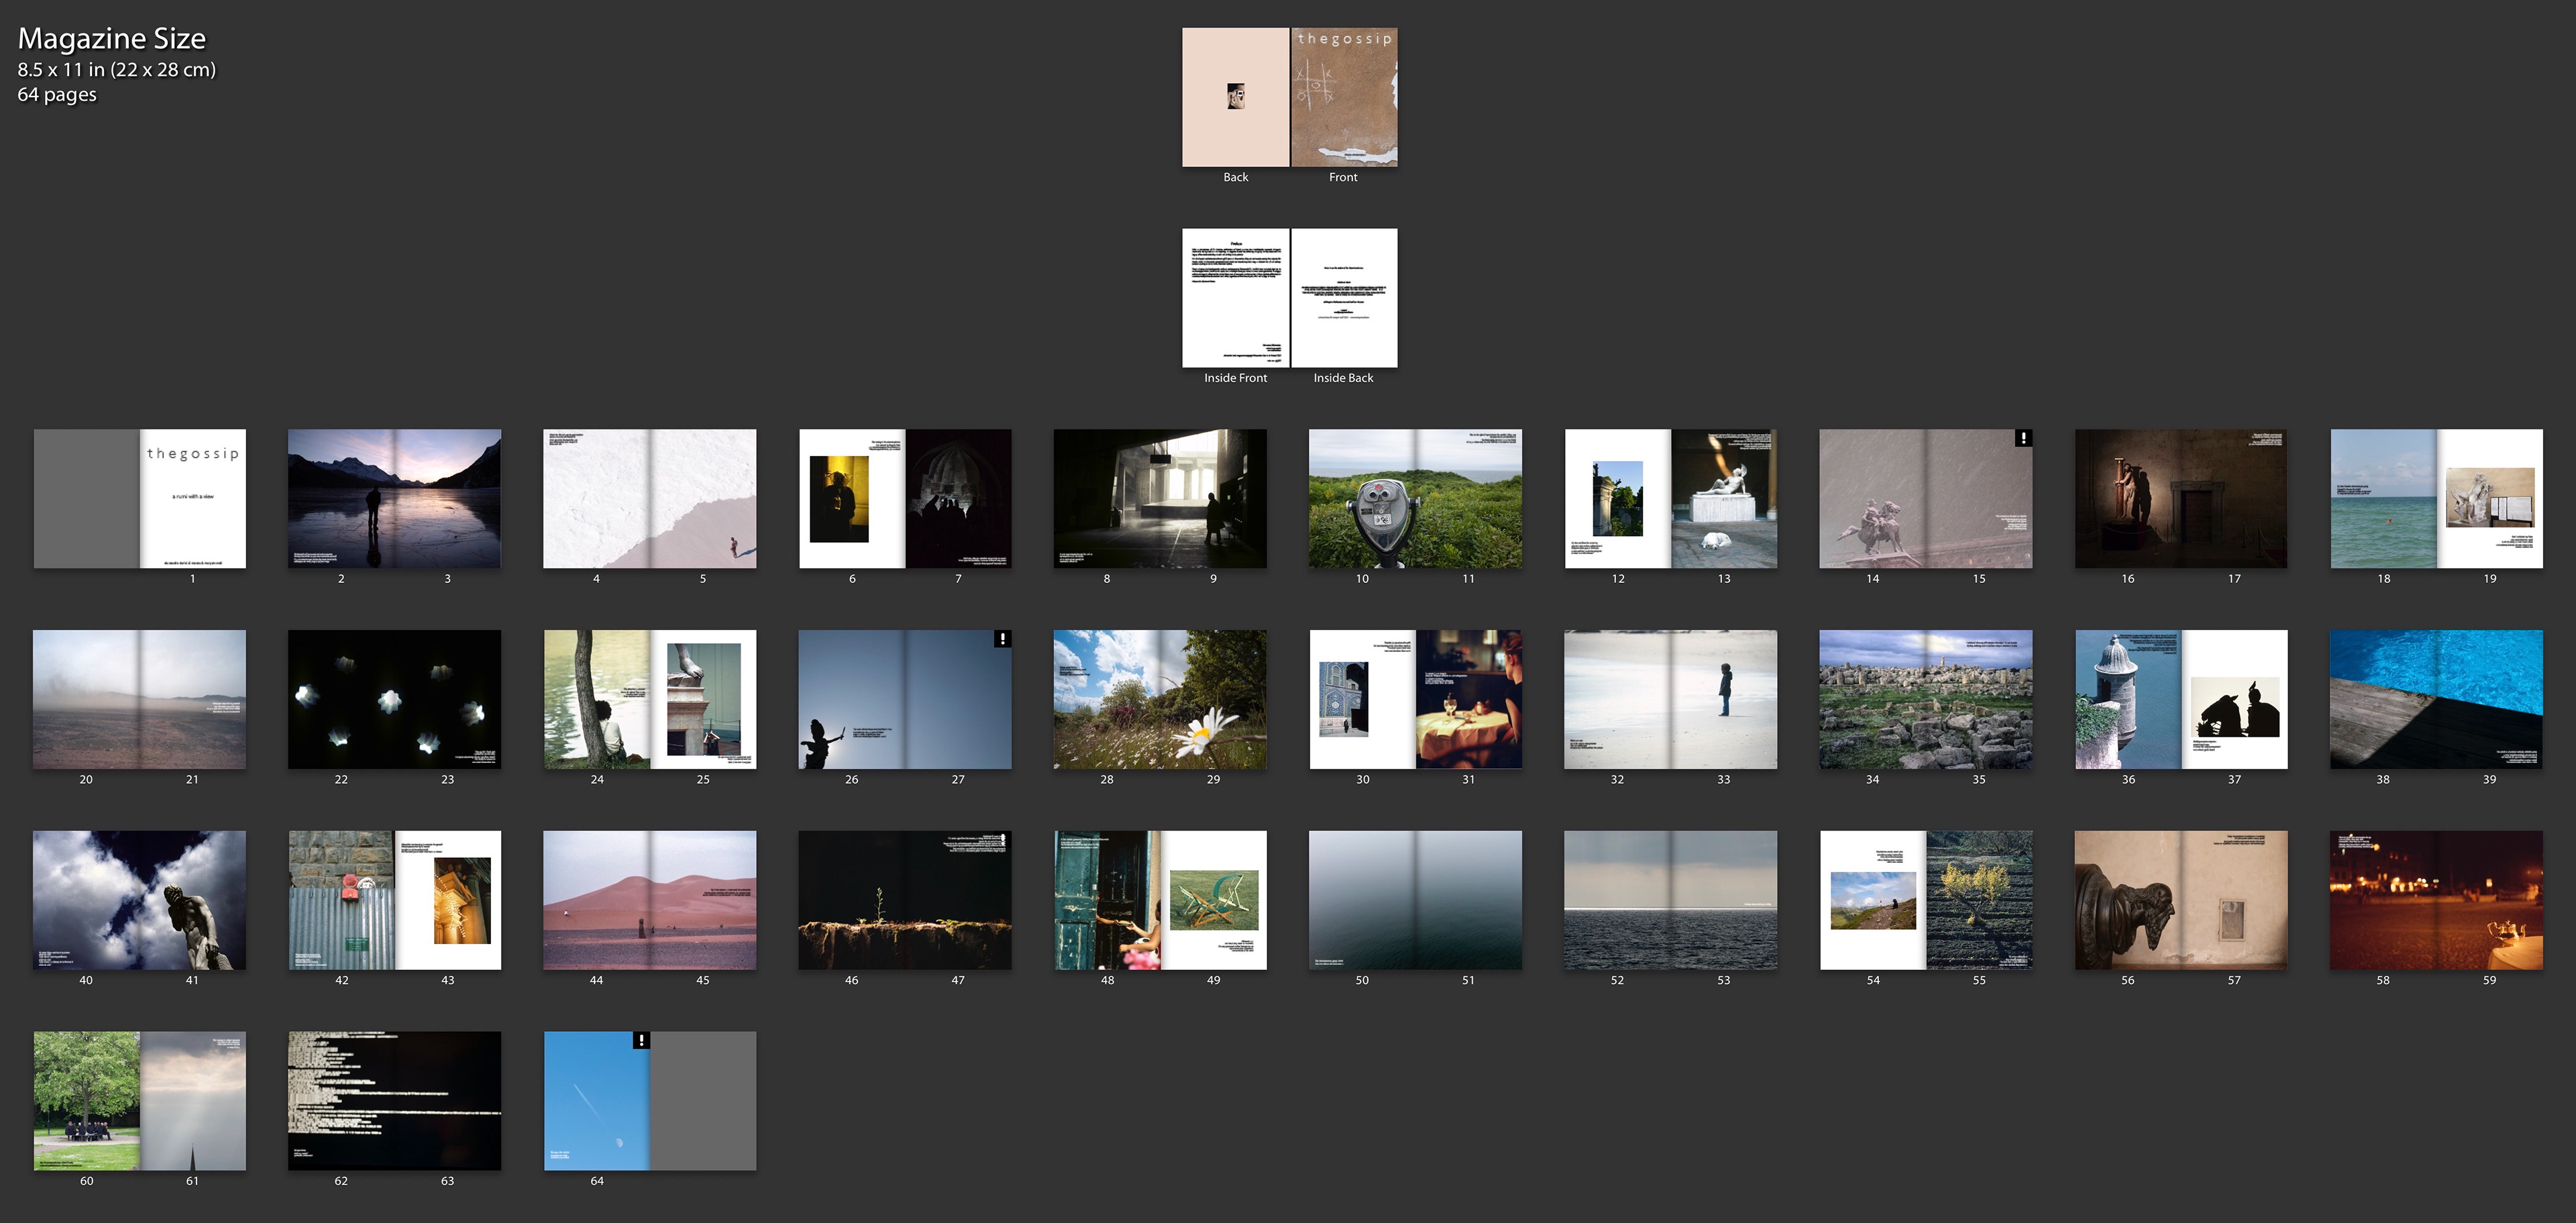Select horse statue spread pages 14-15
2576x1223 pixels.
click(x=1925, y=499)
